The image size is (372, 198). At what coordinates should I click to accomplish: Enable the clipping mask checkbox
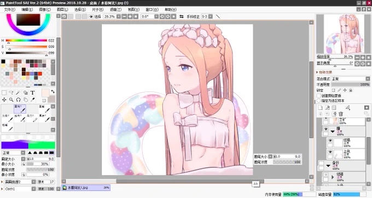point(318,96)
